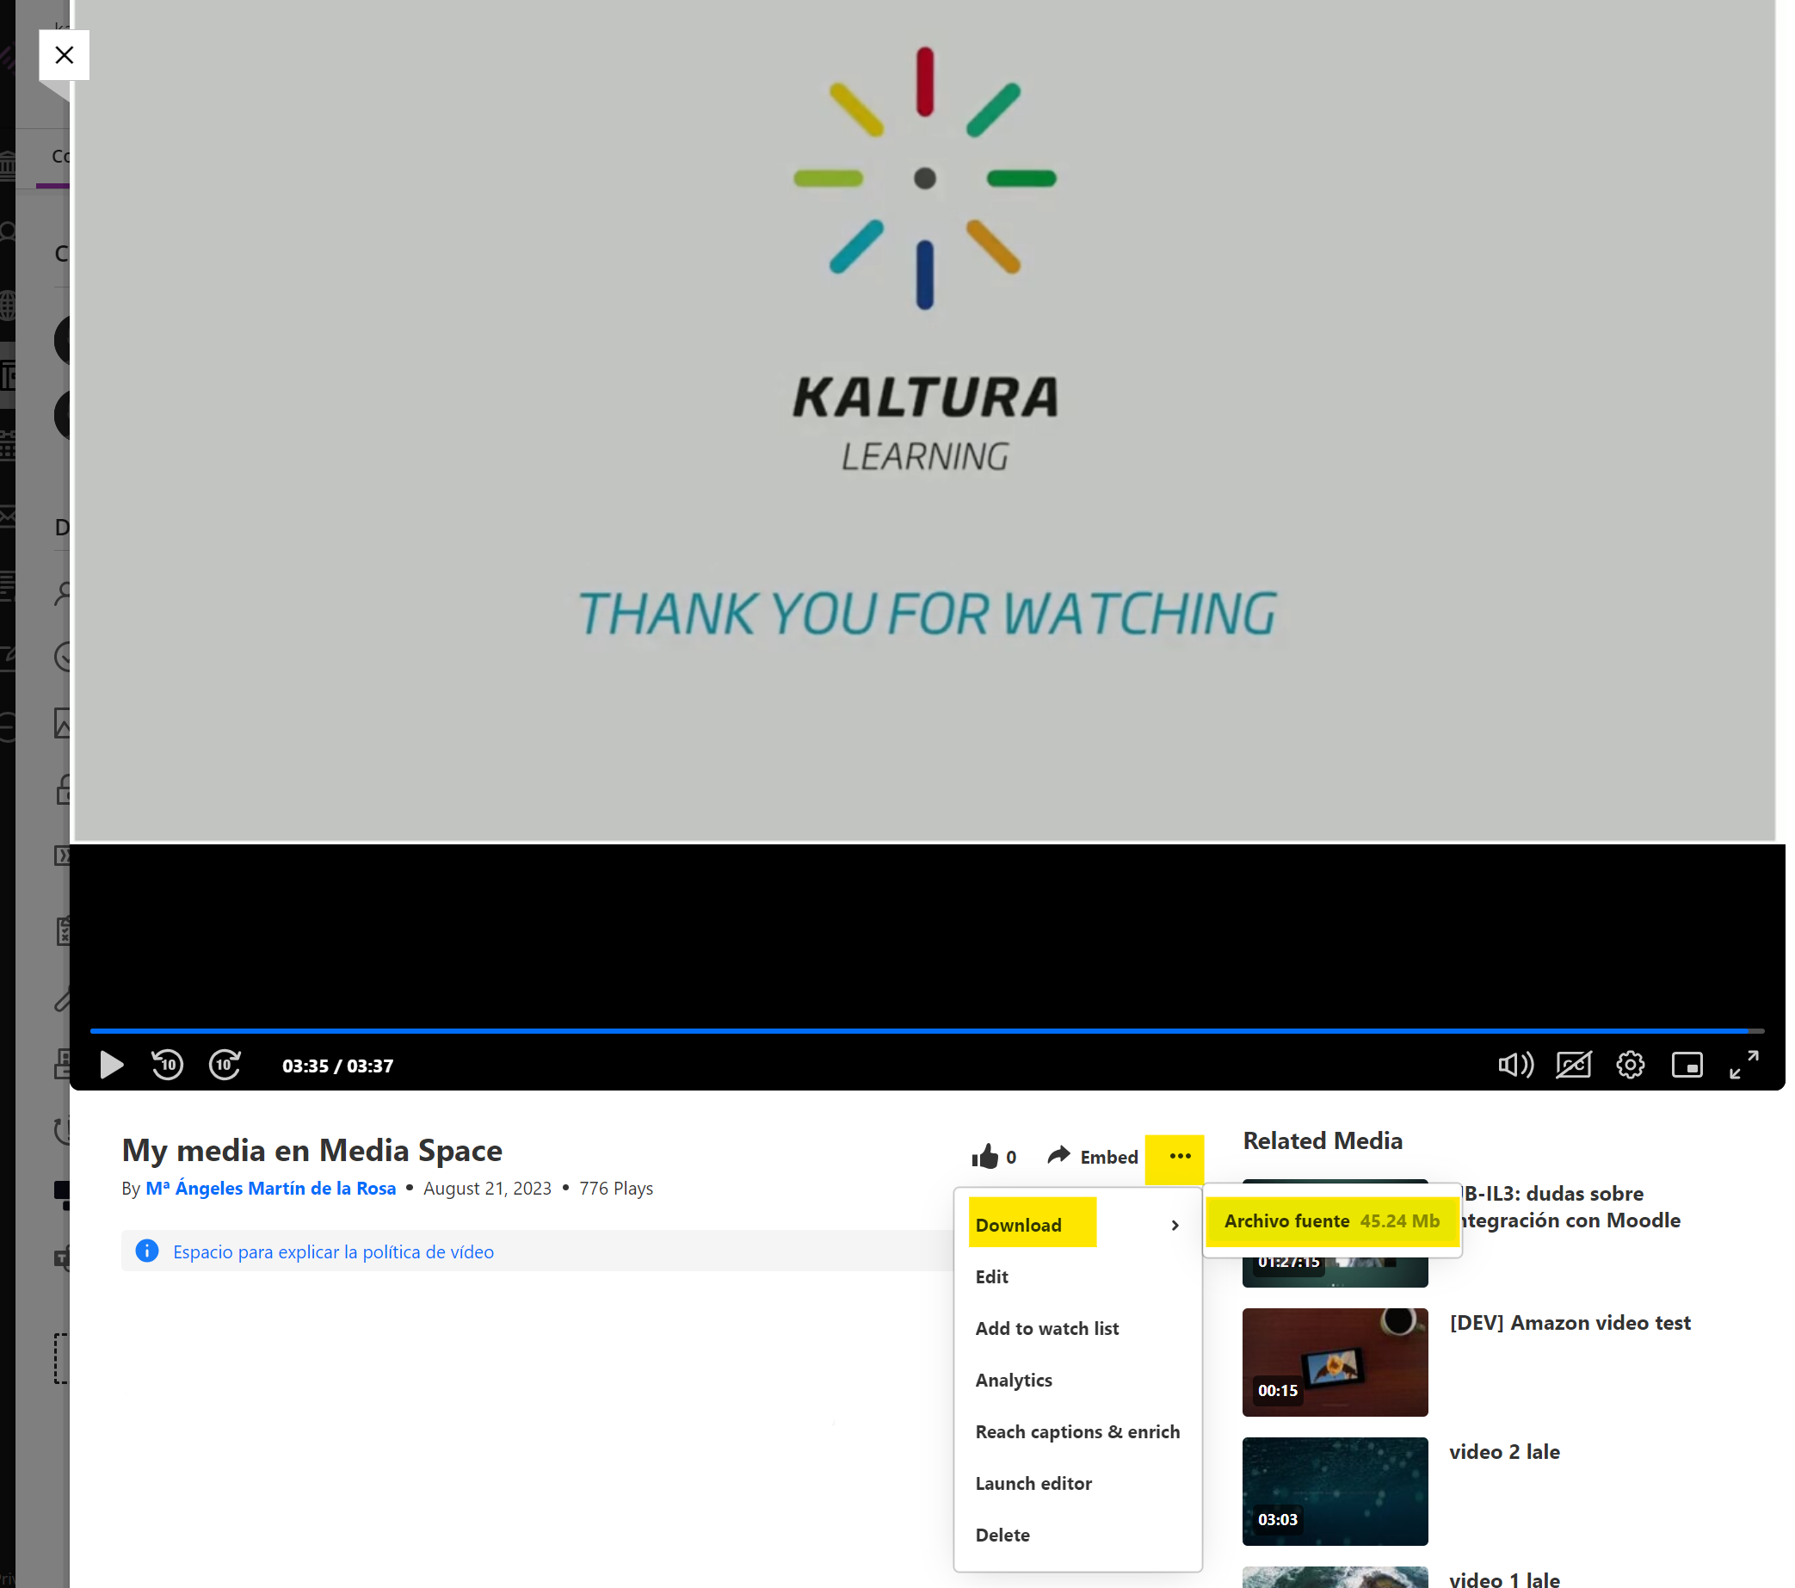The height and width of the screenshot is (1588, 1795).
Task: Open the [DEV] Amazon video test thumbnail
Action: pos(1335,1362)
